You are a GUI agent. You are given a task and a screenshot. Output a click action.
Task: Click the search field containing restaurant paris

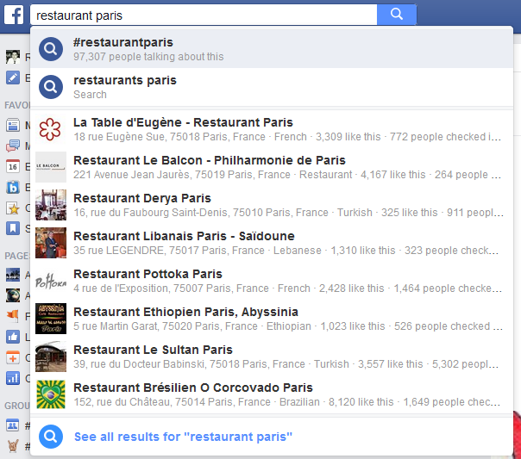pyautogui.click(x=204, y=15)
